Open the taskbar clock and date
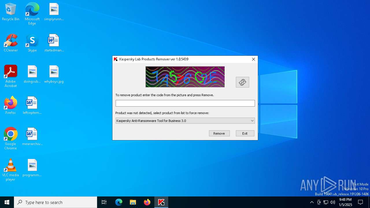The height and width of the screenshot is (208, 370). pos(345,202)
